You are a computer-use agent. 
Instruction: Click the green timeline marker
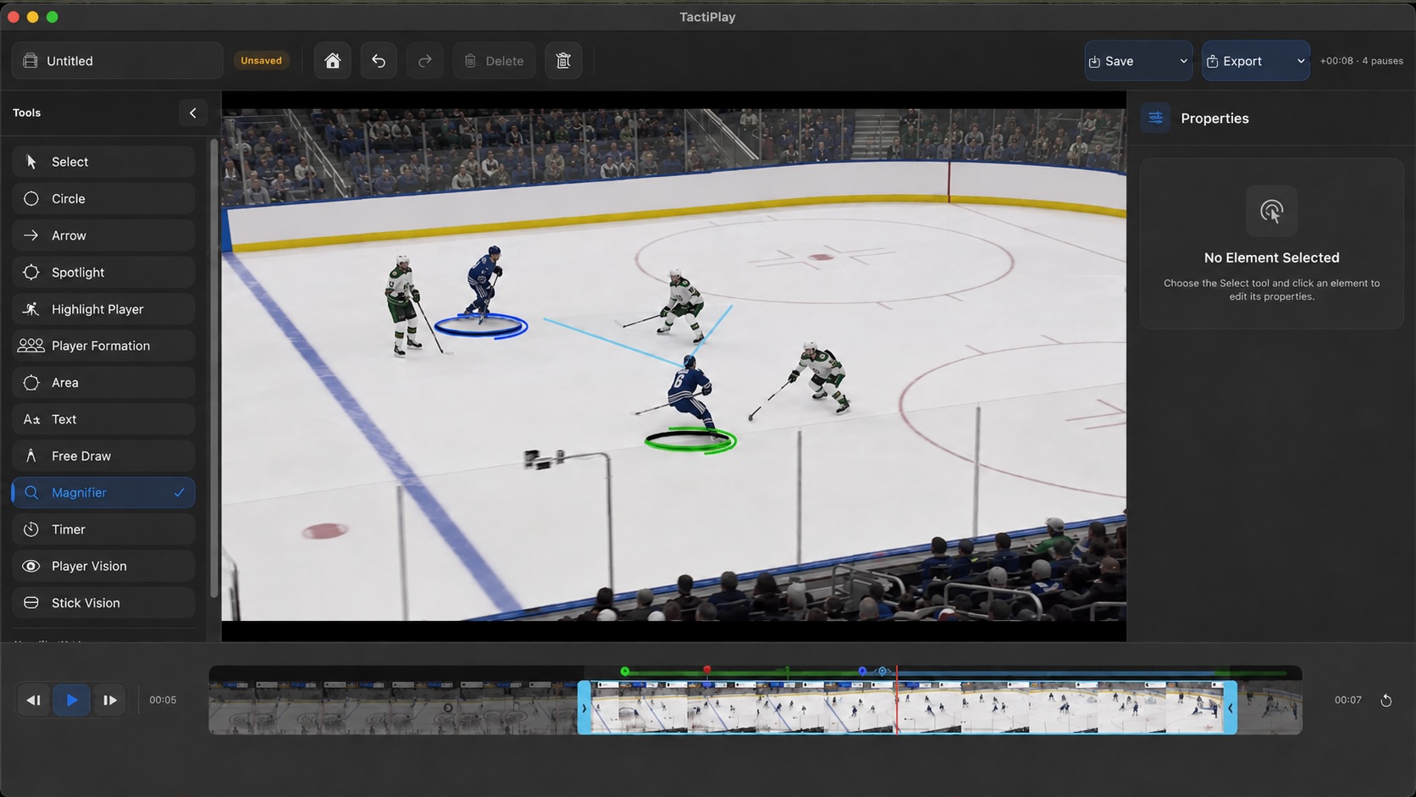(x=625, y=672)
